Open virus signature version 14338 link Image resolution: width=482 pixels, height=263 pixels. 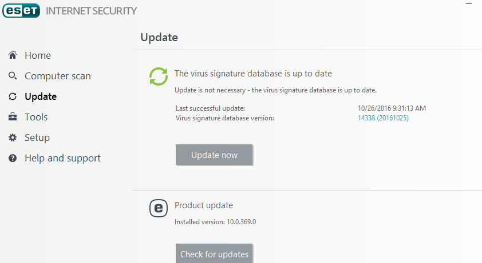click(x=383, y=118)
